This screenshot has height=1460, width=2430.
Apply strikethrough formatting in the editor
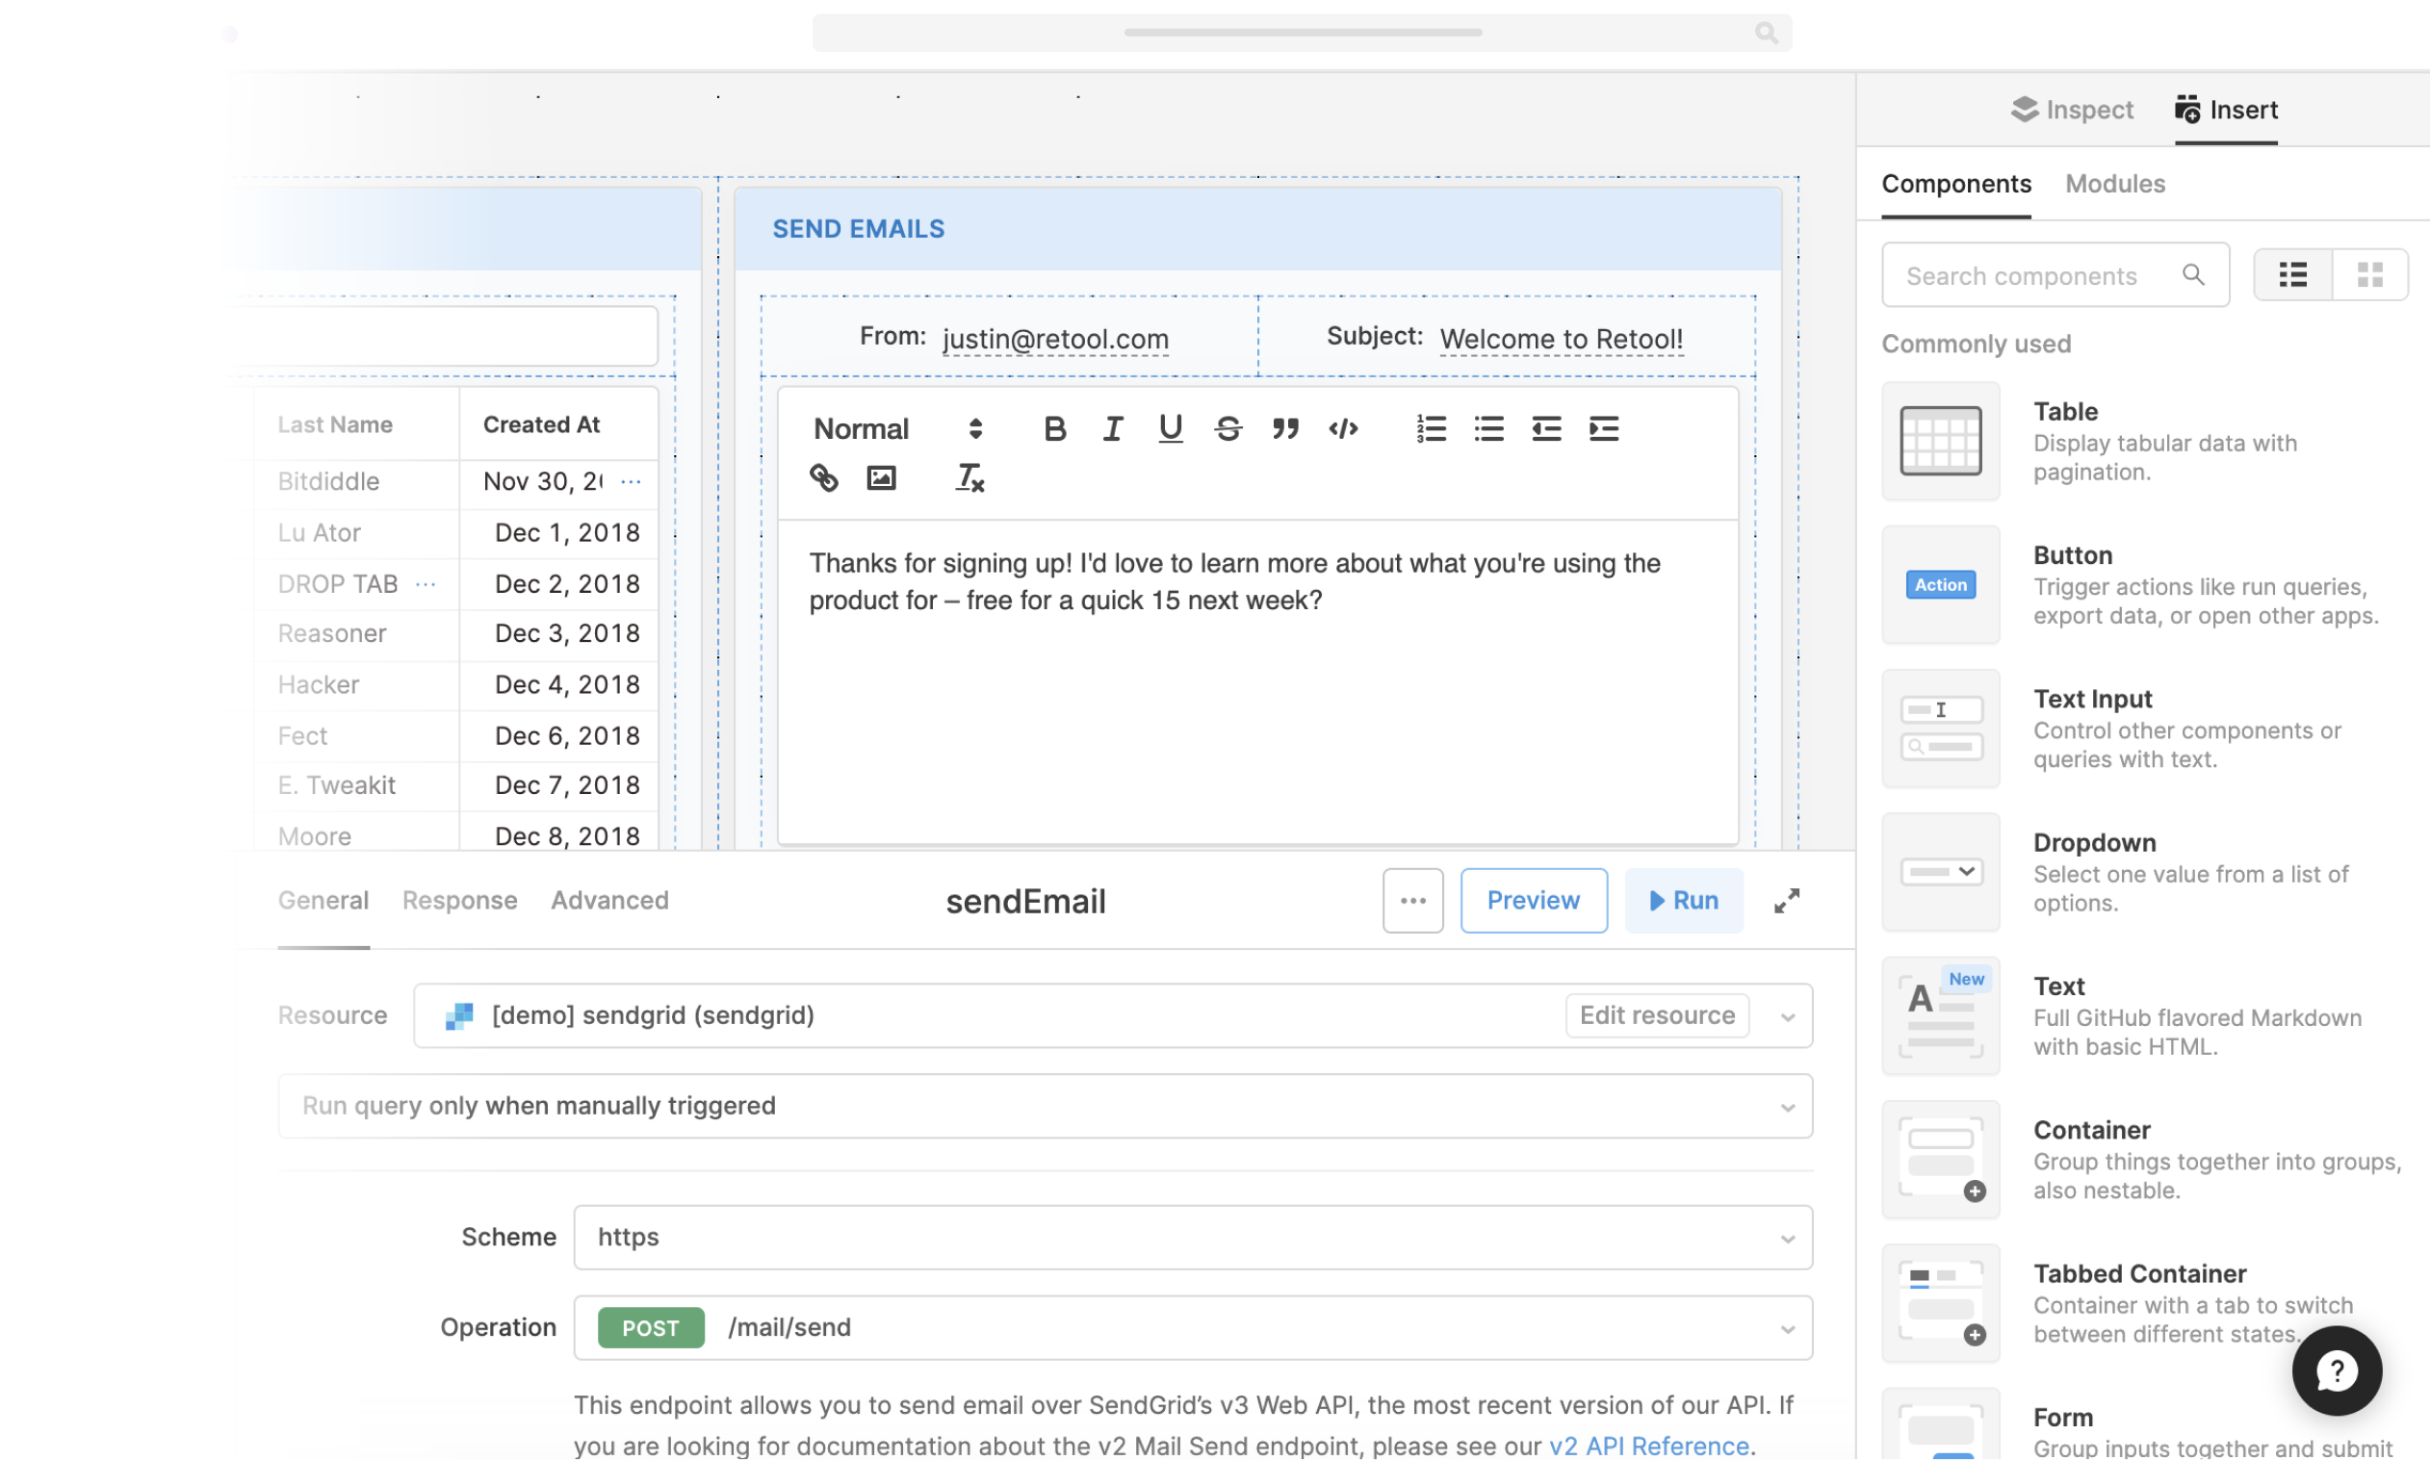1228,429
